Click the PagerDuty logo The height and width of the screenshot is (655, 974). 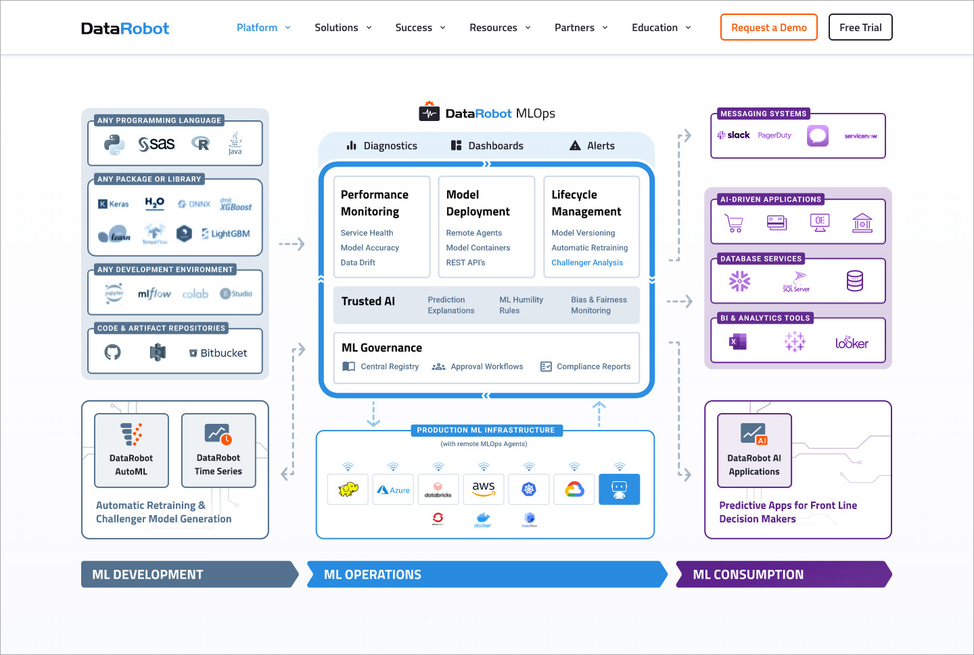click(x=774, y=135)
